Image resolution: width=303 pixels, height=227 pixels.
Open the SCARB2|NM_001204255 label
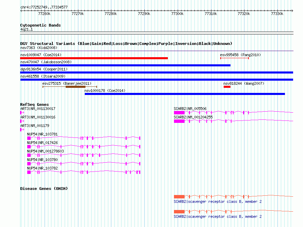coord(193,117)
